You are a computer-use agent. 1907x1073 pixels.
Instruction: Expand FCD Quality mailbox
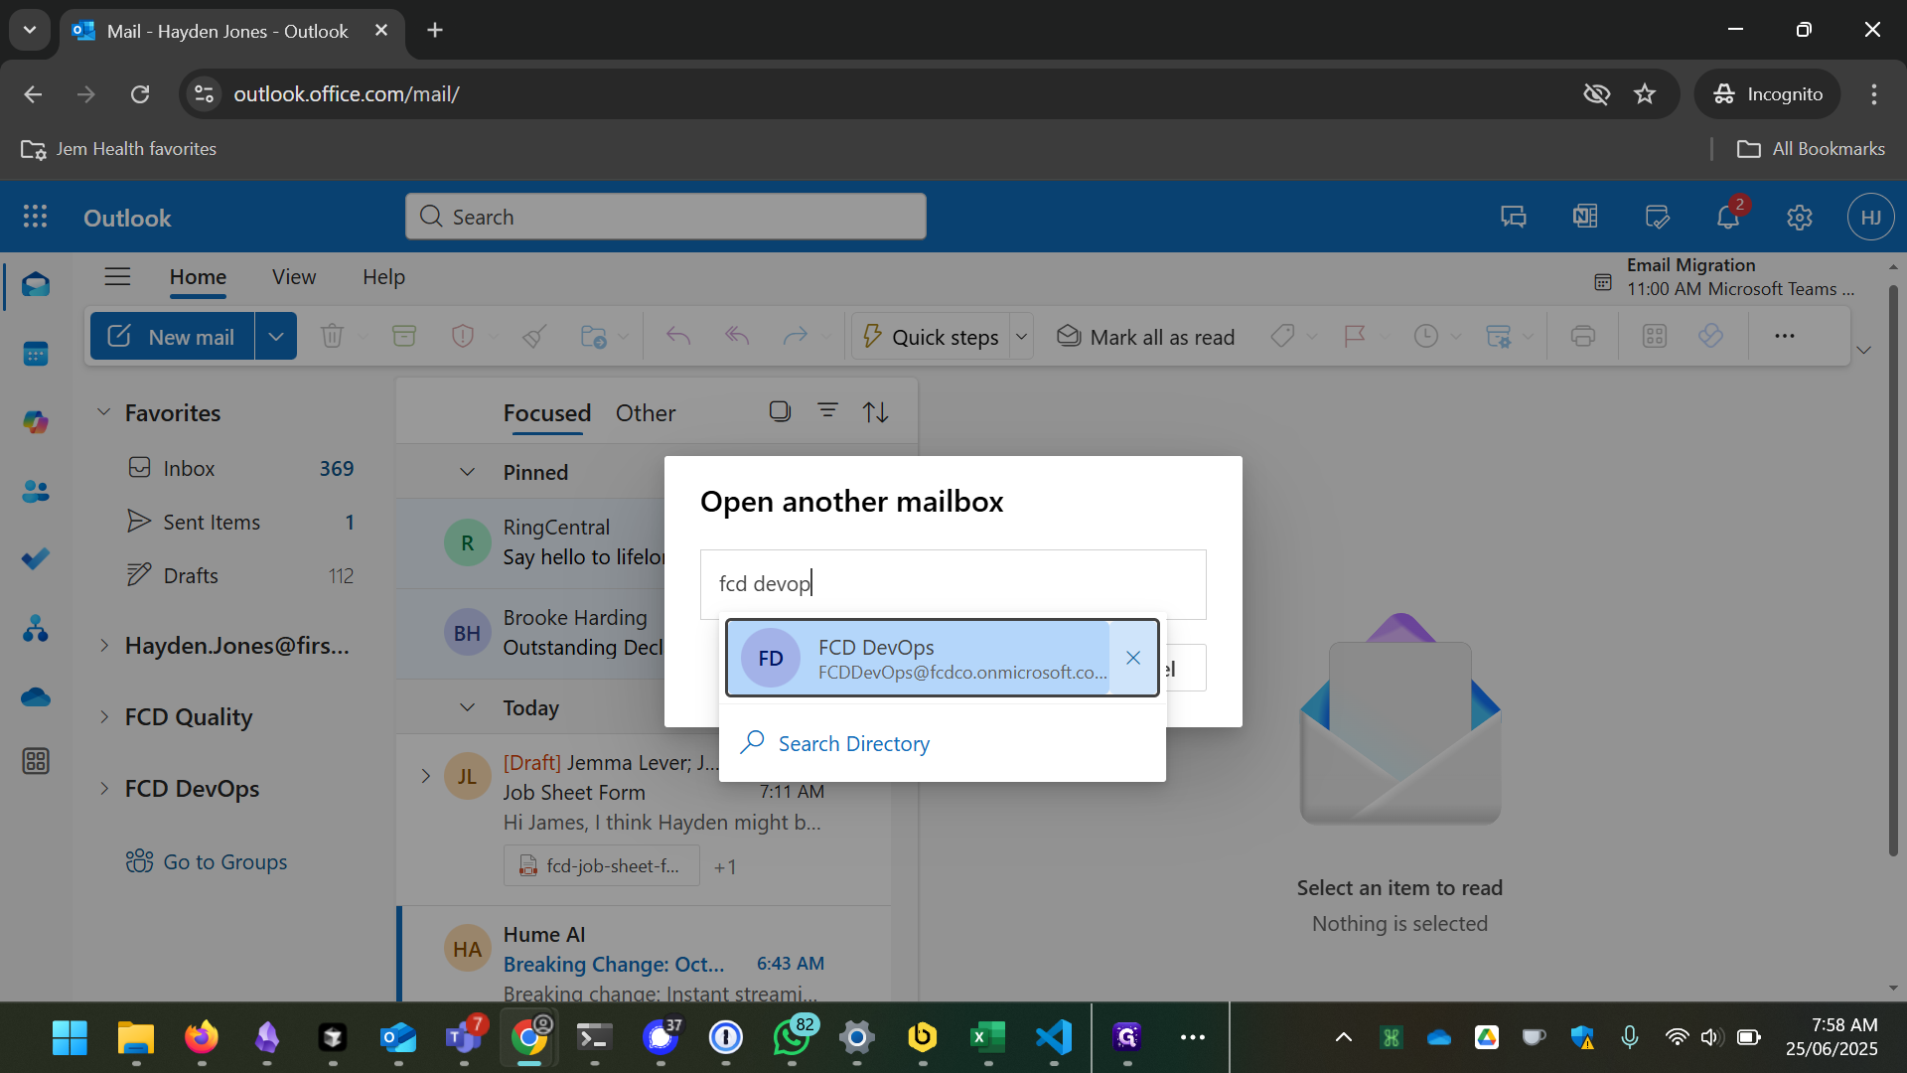[104, 717]
